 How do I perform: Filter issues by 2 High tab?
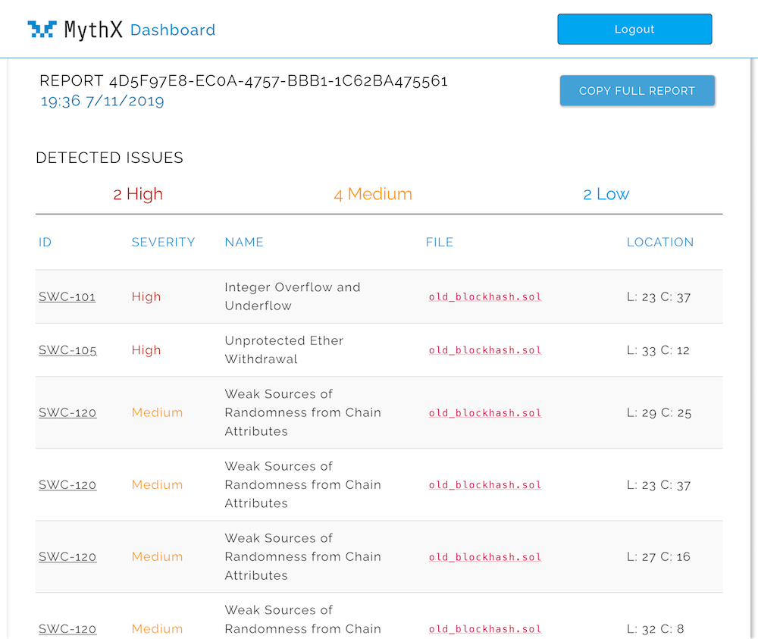click(138, 194)
